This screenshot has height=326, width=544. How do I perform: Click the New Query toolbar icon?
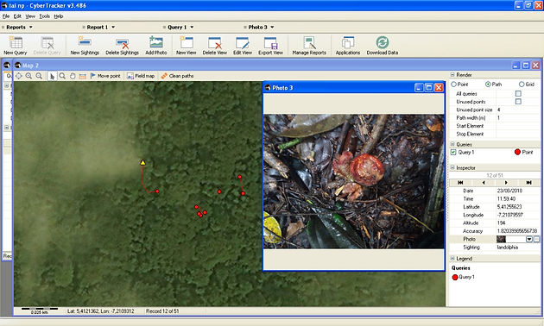[x=16, y=46]
